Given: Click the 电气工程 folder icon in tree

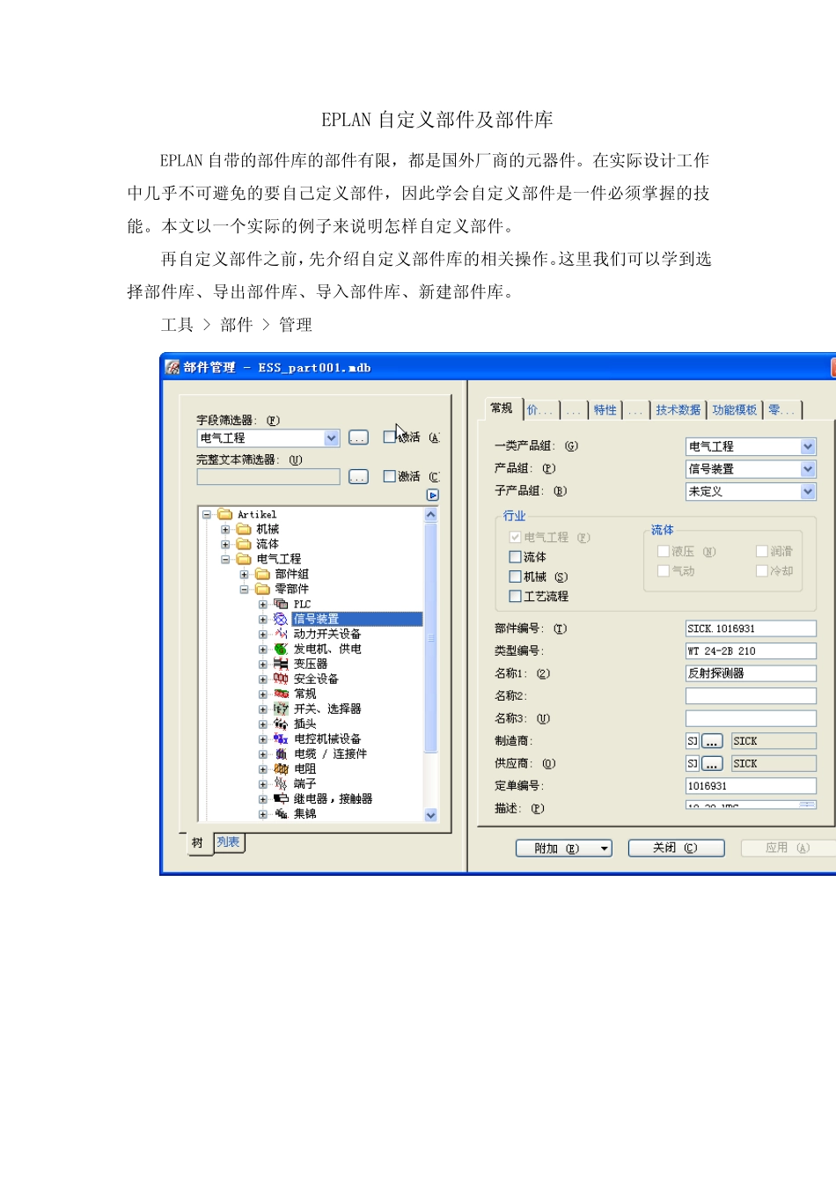Looking at the screenshot, I should pyautogui.click(x=244, y=559).
